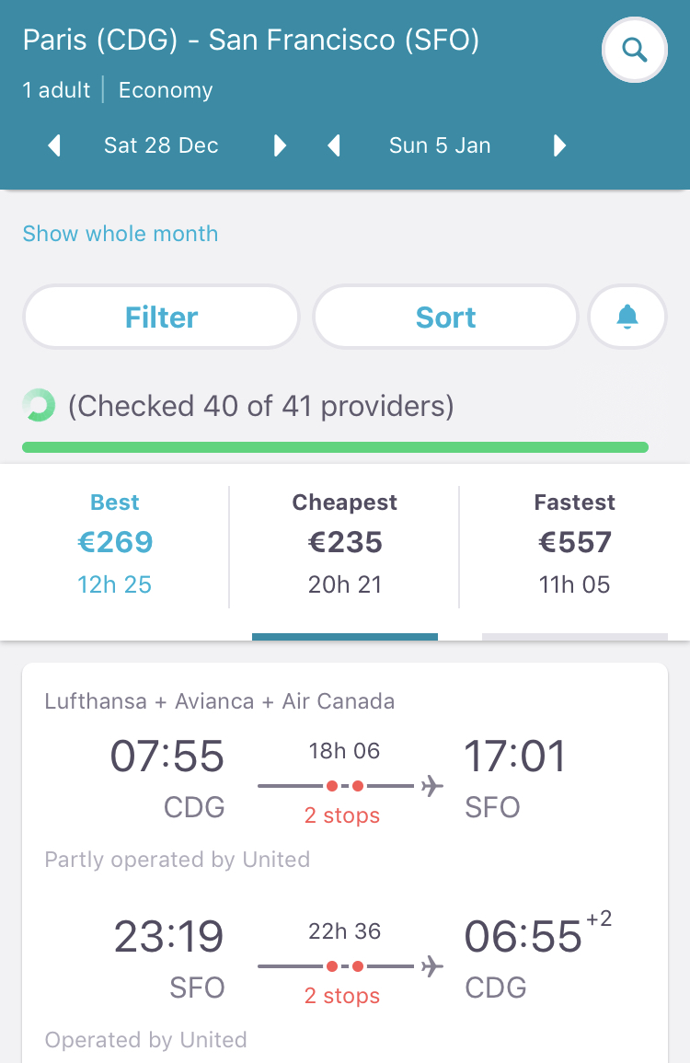
Task: Go to next departure date arrow
Action: click(x=280, y=145)
